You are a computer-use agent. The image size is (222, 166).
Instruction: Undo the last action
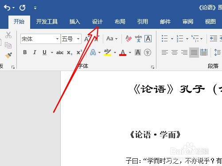[7, 8]
